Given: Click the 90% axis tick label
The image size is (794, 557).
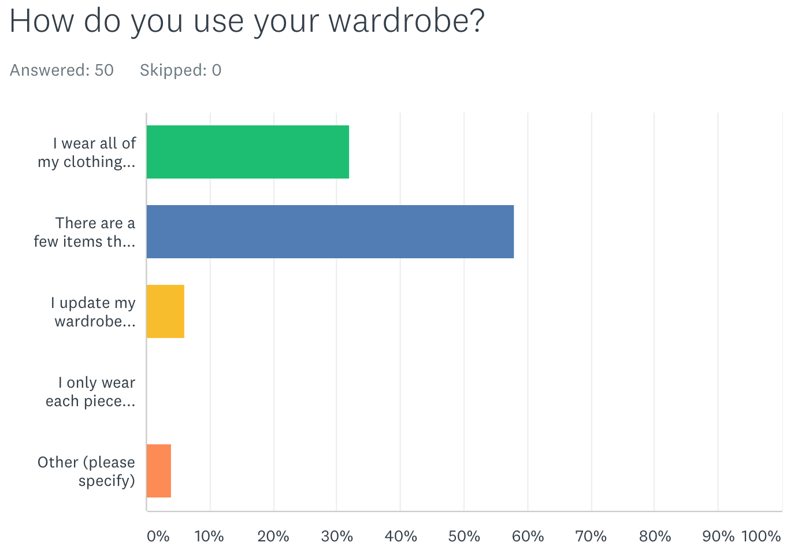Looking at the screenshot, I should [718, 536].
